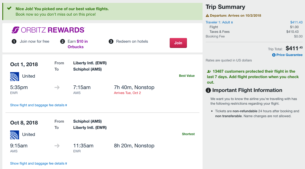305x169 pixels.
Task: Click the Price Guarantee dollar icon
Action: pyautogui.click(x=274, y=55)
